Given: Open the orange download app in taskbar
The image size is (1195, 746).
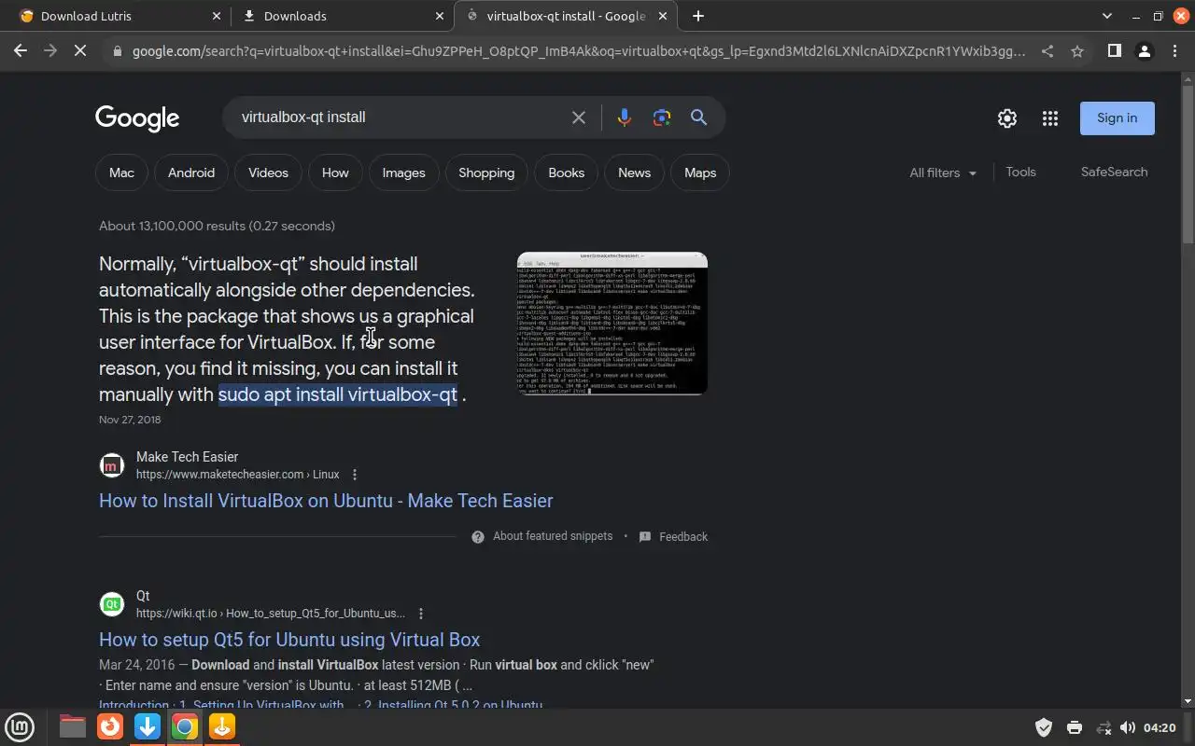Looking at the screenshot, I should coord(222,726).
